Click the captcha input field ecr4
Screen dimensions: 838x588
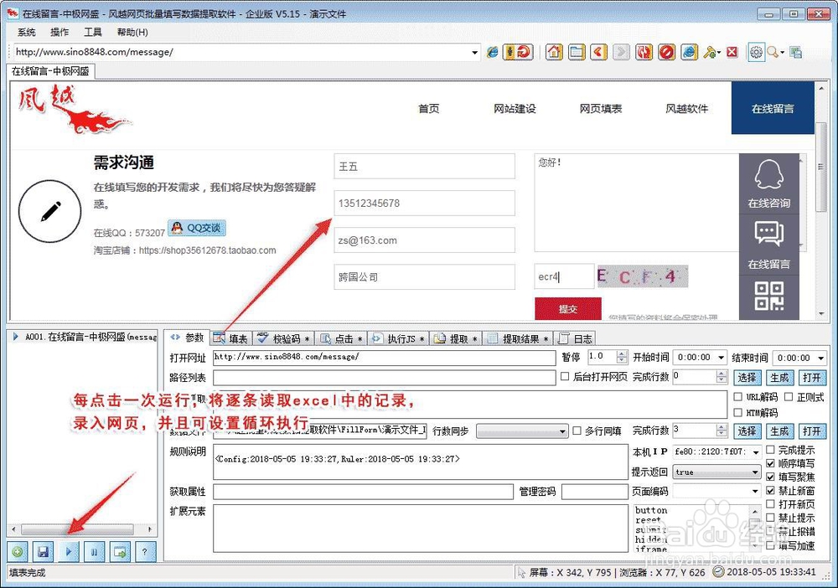pos(564,276)
